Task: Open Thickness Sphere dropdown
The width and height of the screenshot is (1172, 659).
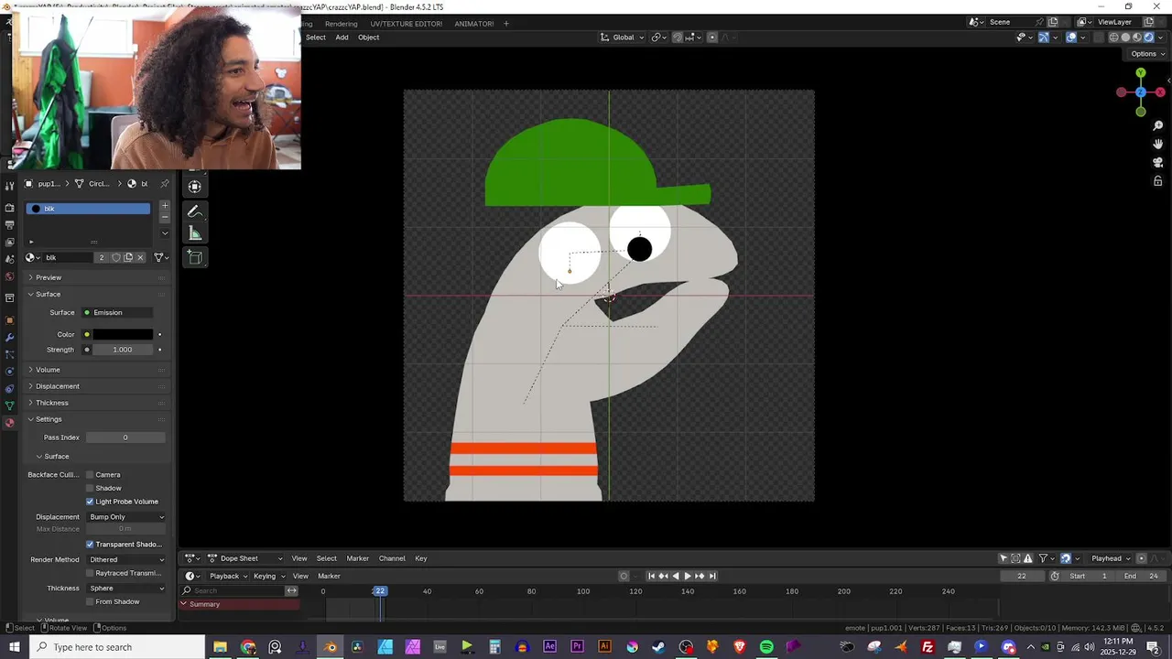Action: point(125,589)
